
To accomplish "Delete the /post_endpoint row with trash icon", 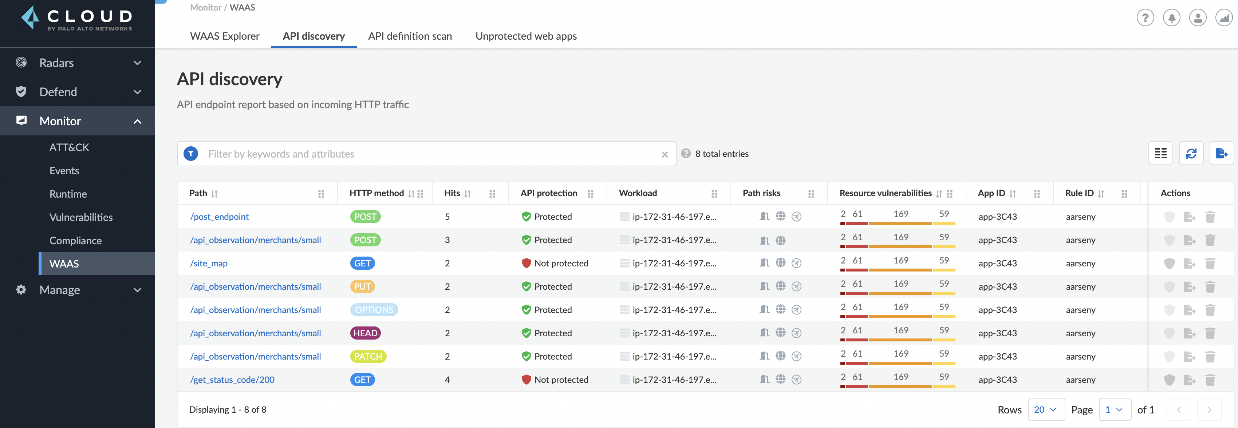I will [x=1210, y=217].
